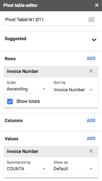The image size is (102, 181).
Task: Click the select data range grid icon
Action: coord(91,20)
